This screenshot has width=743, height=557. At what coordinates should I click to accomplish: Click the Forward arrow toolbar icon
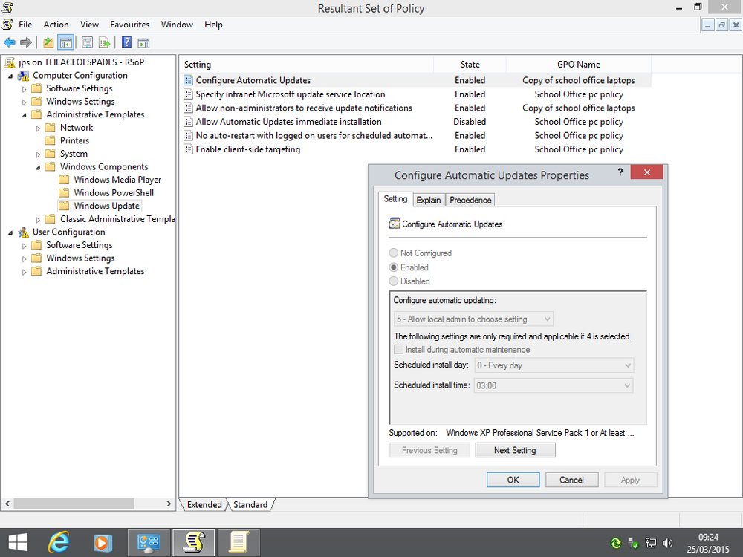coord(26,42)
